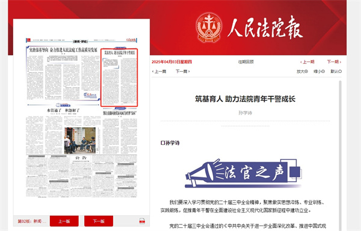Download the page PDF via the PDF icon
This screenshot has width=361, height=231.
142,221
